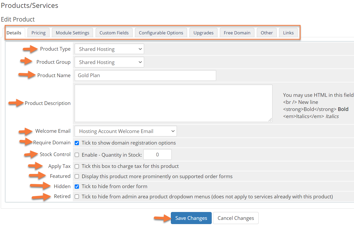The image size is (354, 228).
Task: Tick the Apply Tax checkbox
Action: point(77,166)
